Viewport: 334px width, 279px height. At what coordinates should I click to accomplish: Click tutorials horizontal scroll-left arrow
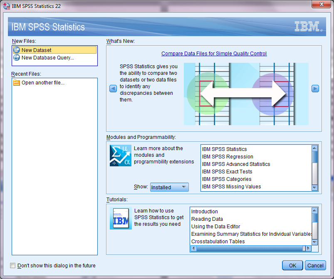click(193, 248)
